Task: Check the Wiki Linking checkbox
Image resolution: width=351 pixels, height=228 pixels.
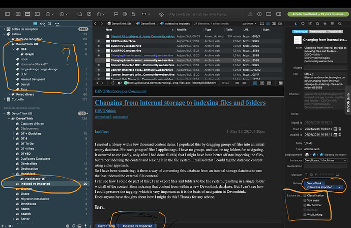Action: (x=305, y=215)
